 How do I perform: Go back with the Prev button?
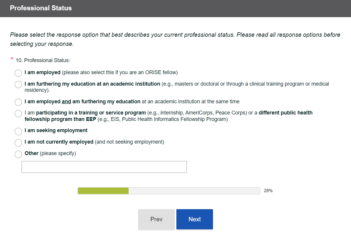(156, 219)
